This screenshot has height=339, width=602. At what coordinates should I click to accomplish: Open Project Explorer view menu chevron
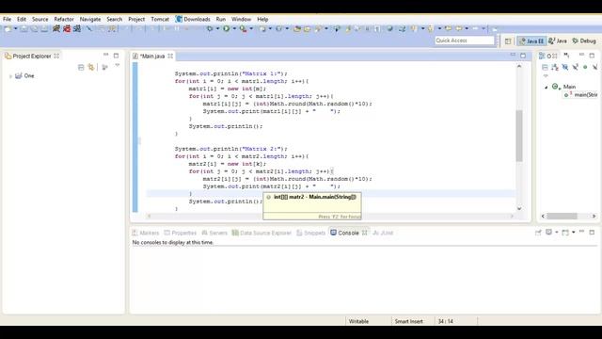(117, 66)
